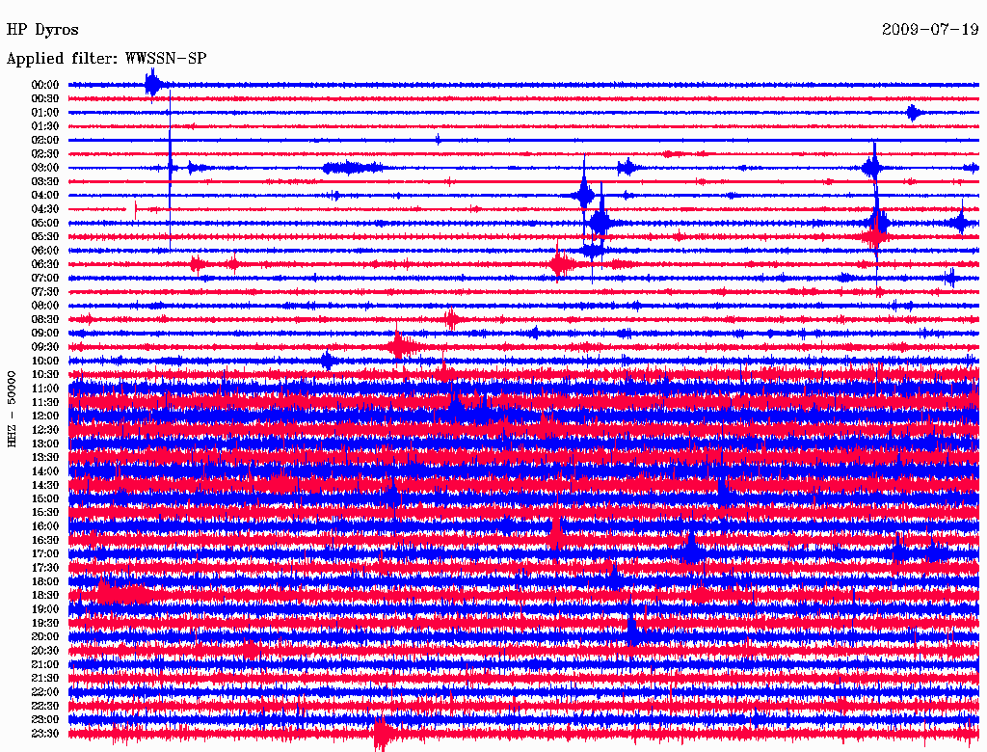
Task: Select the 13:00 time label
Action: coord(44,443)
